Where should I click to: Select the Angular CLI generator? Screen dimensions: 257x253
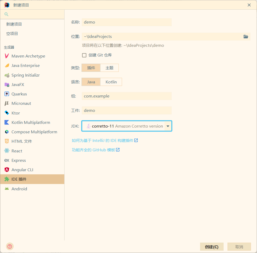click(x=32, y=170)
